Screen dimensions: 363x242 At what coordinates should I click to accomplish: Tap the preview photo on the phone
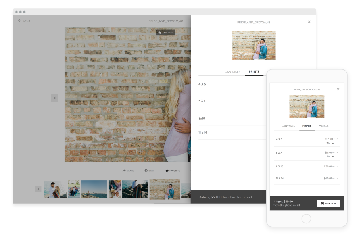(307, 106)
